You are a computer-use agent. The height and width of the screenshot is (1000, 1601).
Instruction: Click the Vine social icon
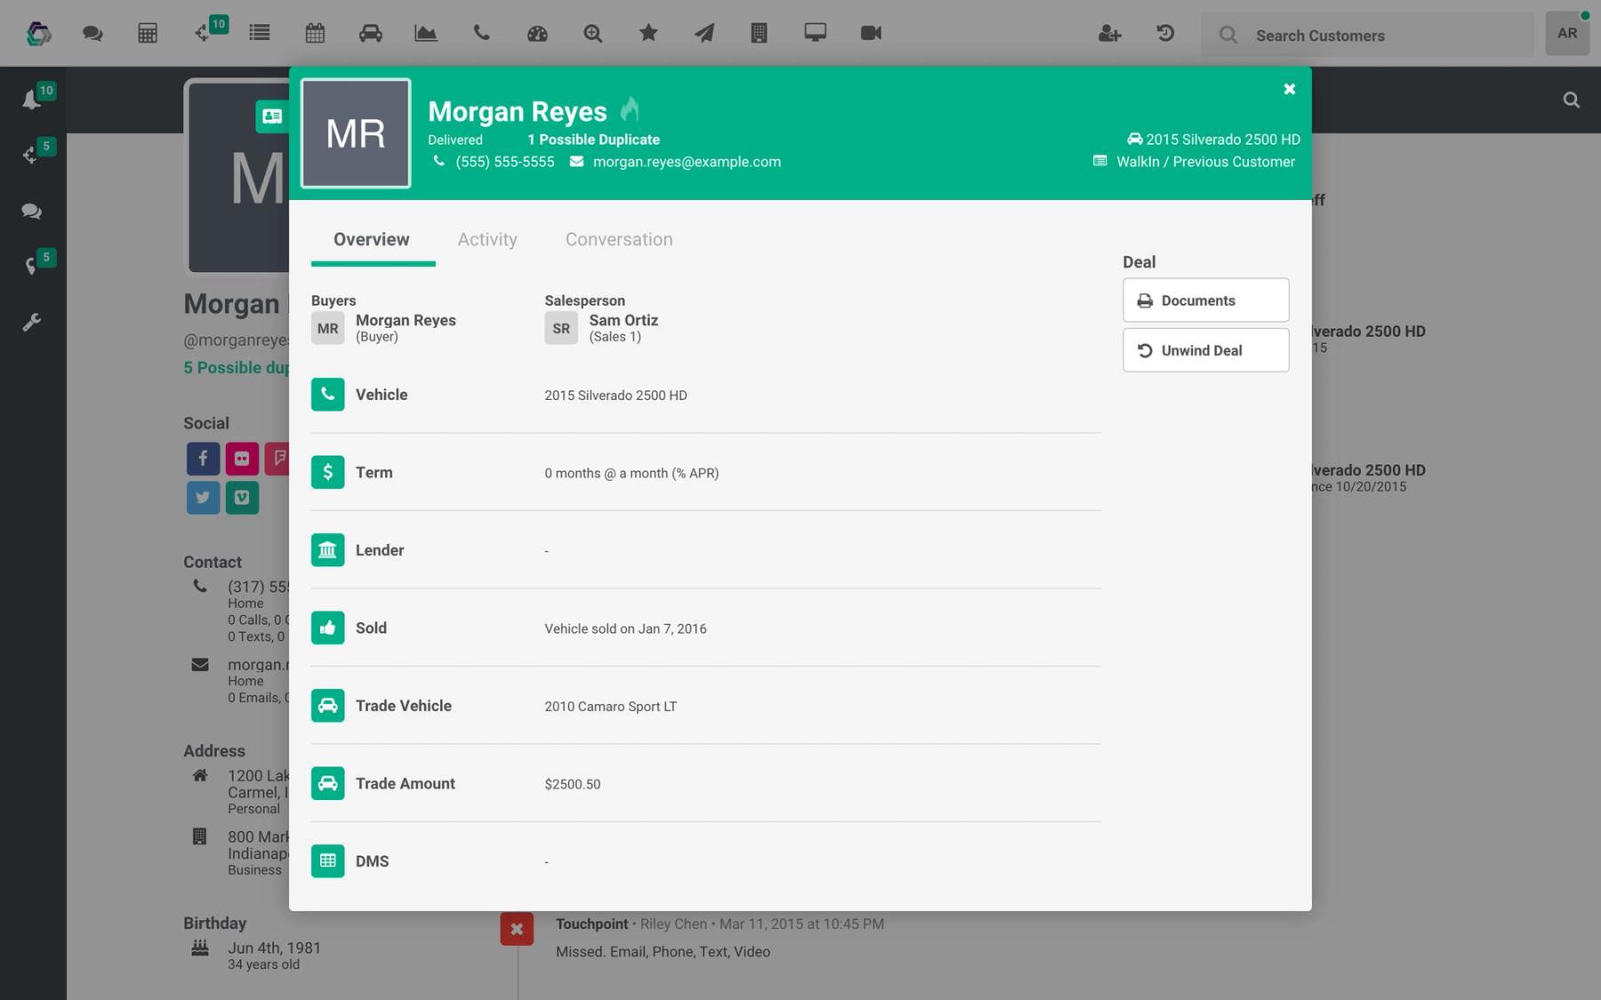click(242, 498)
